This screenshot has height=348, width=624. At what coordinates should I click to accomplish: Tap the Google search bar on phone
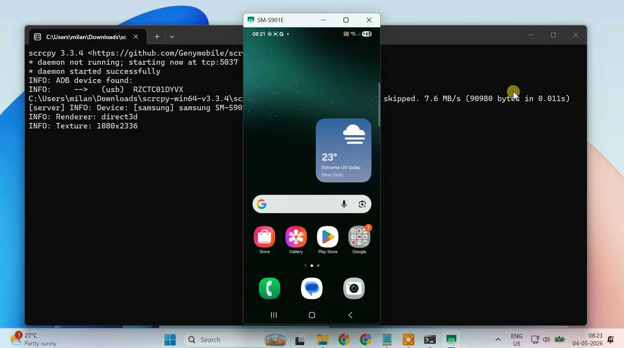pyautogui.click(x=312, y=204)
